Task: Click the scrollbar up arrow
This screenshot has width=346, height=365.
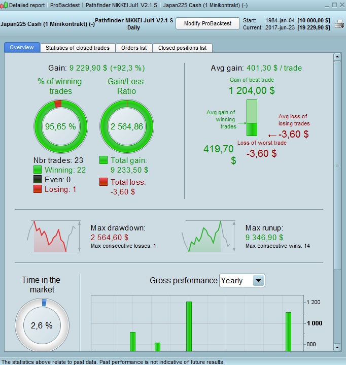Action: pos(337,57)
